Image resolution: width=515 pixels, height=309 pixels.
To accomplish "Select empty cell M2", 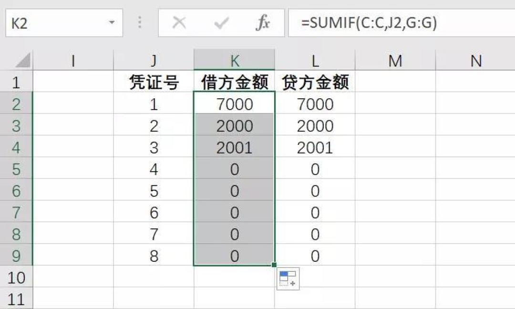I will click(x=395, y=103).
